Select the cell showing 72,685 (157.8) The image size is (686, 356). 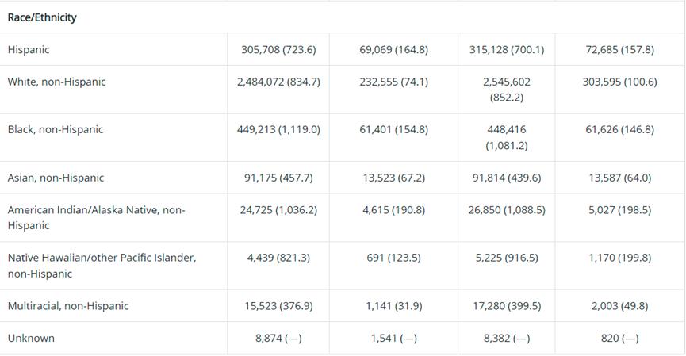619,49
